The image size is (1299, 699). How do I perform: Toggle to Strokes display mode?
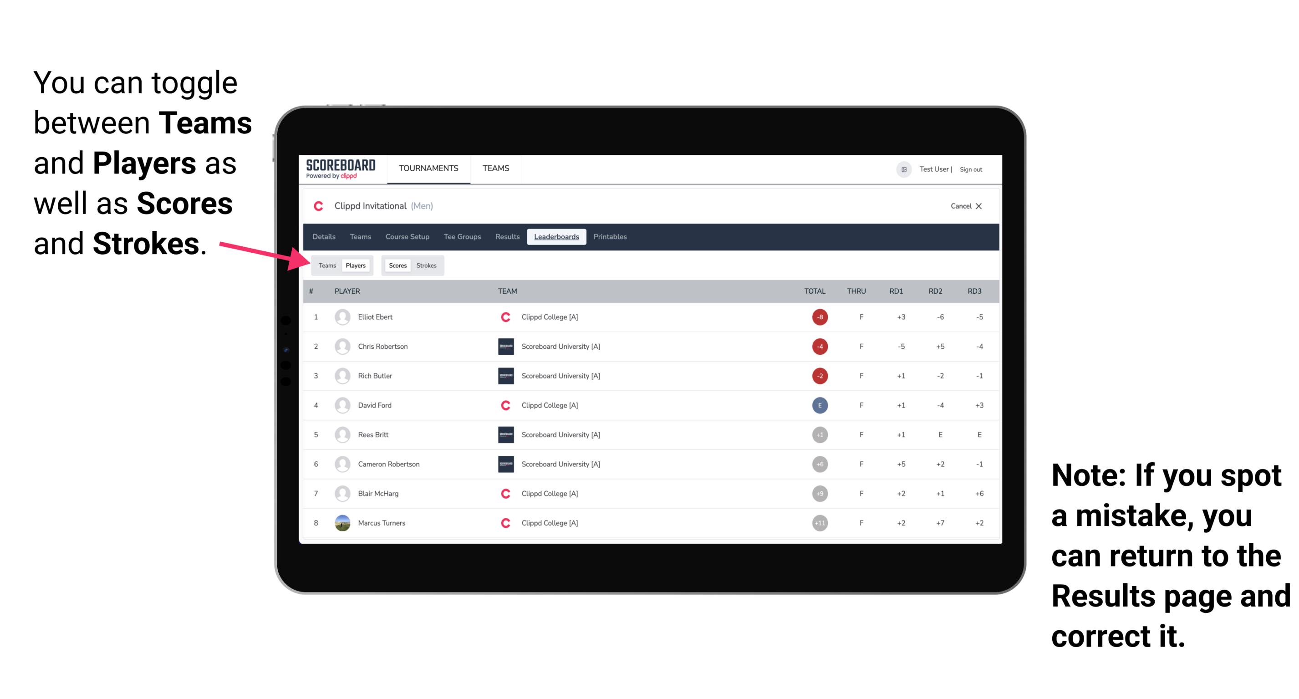tap(426, 265)
